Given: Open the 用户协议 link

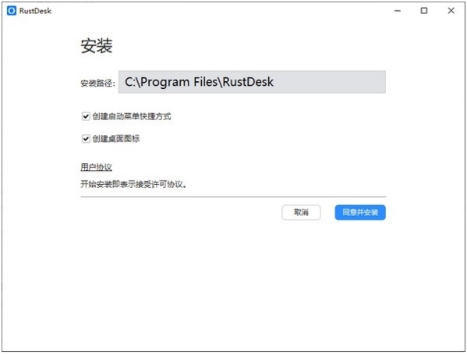Looking at the screenshot, I should pyautogui.click(x=96, y=167).
